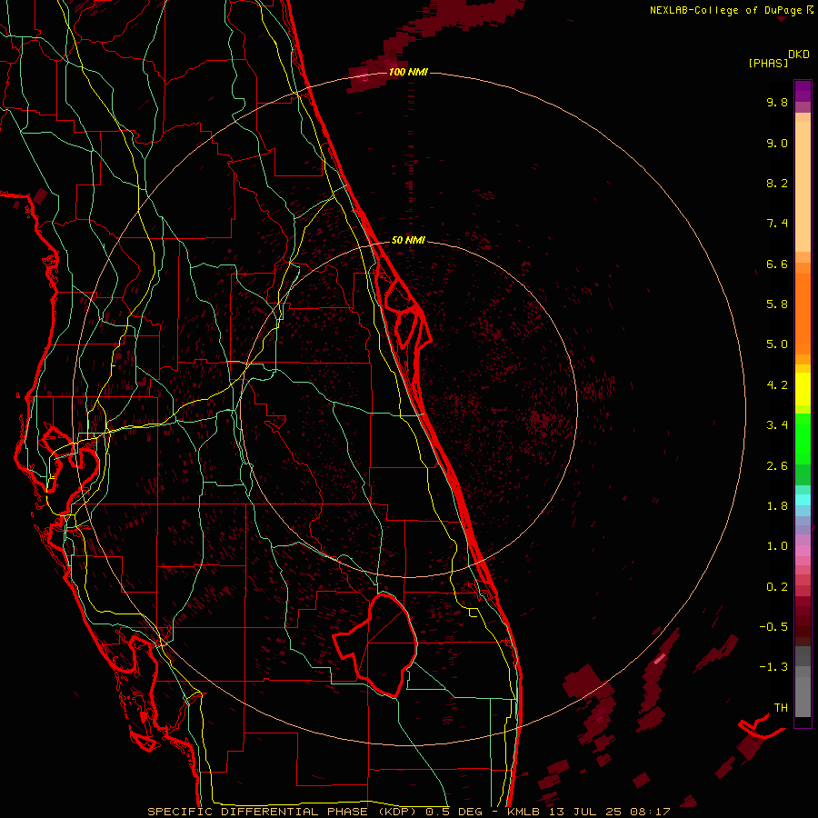818x818 pixels.
Task: Select the 3.4 scale value
Action: [777, 425]
